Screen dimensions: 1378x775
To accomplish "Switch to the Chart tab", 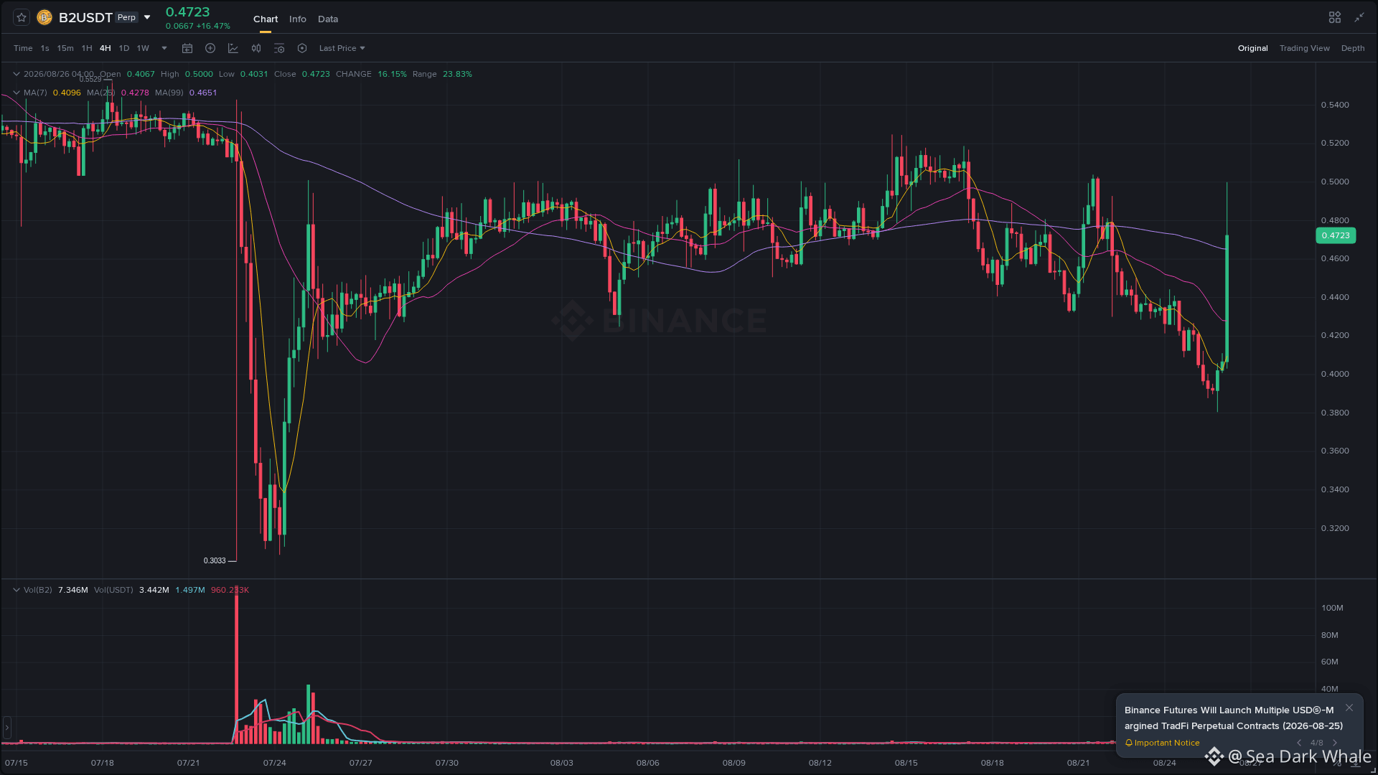I will (266, 19).
